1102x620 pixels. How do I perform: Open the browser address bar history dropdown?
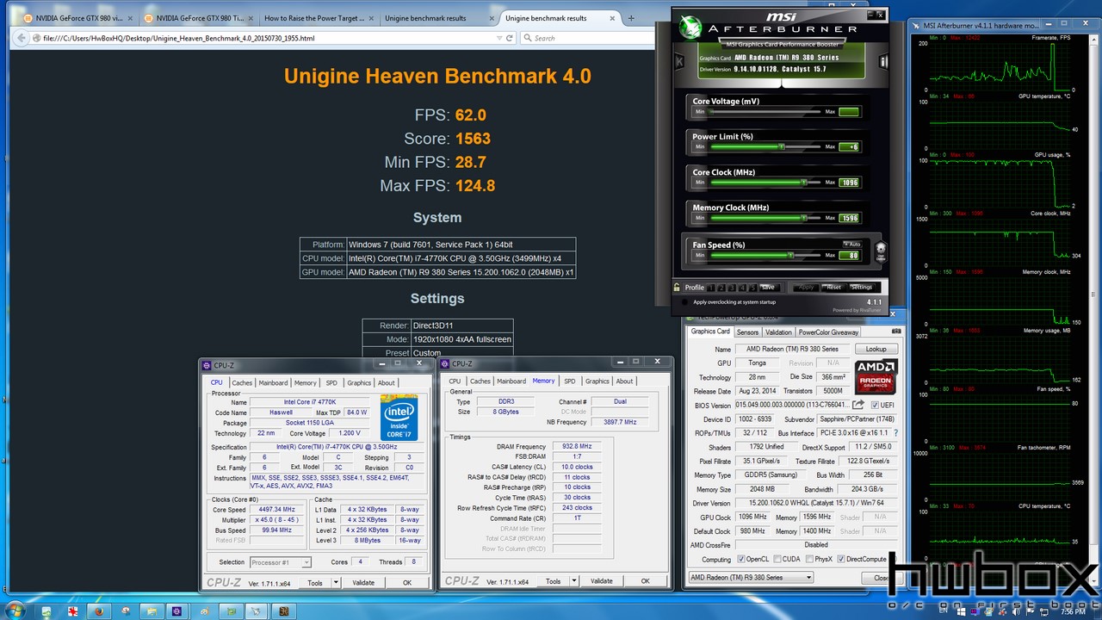pyautogui.click(x=499, y=38)
